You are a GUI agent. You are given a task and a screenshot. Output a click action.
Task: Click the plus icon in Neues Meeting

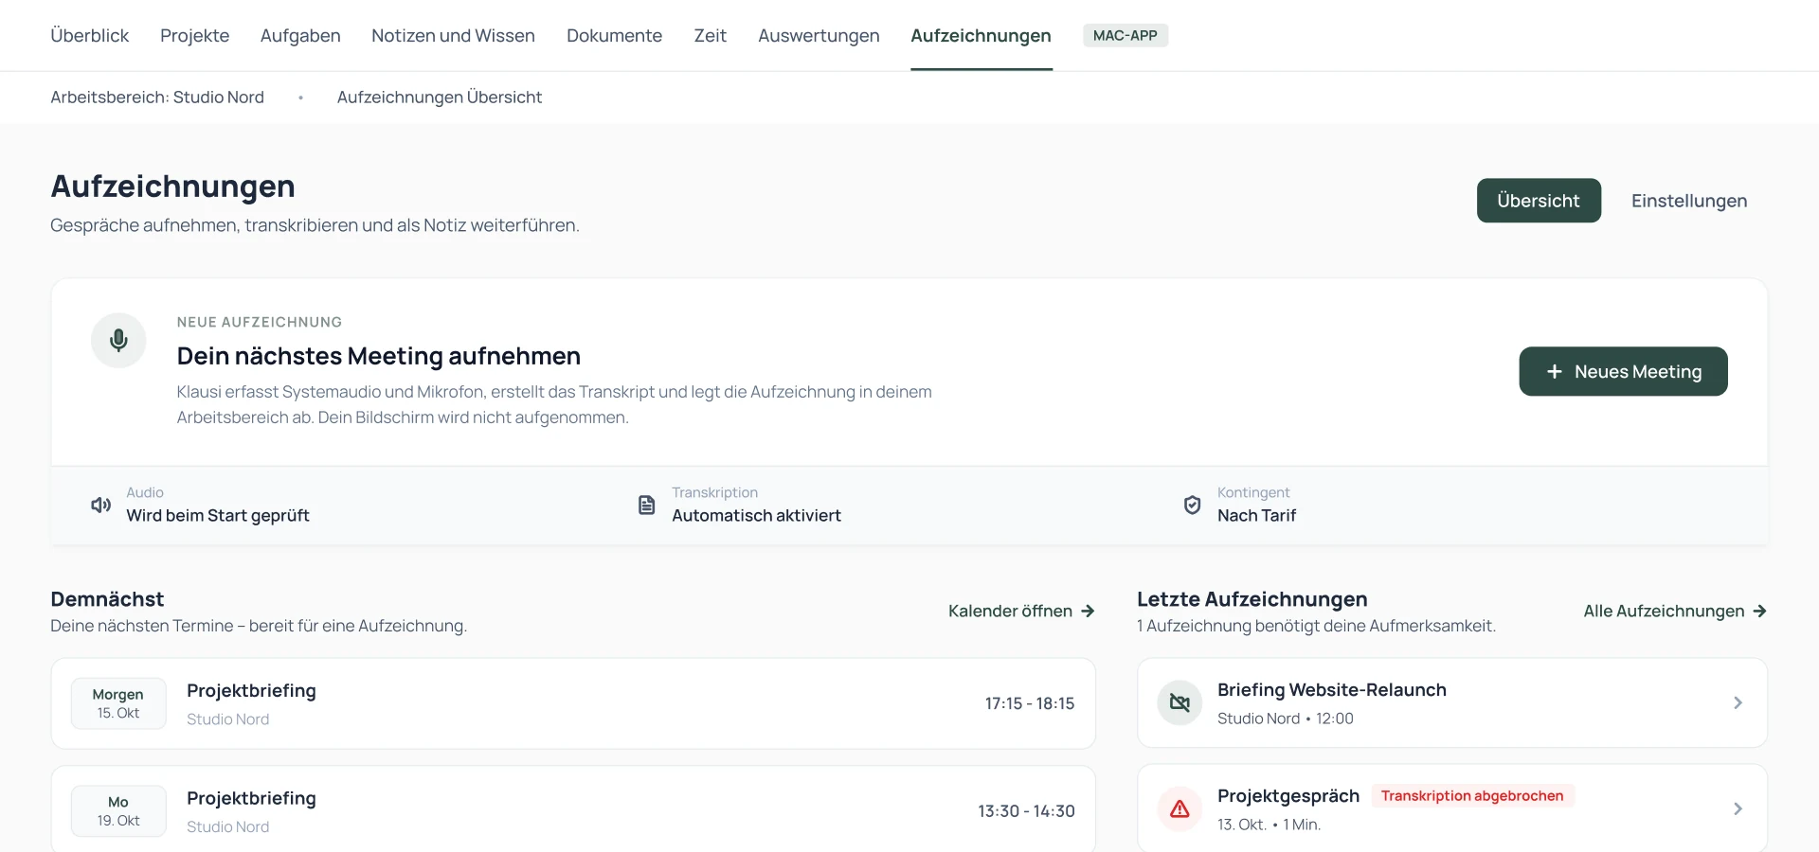(x=1555, y=372)
